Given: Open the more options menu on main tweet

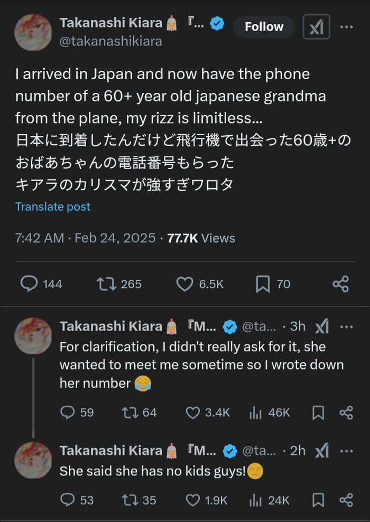Looking at the screenshot, I should (x=347, y=27).
